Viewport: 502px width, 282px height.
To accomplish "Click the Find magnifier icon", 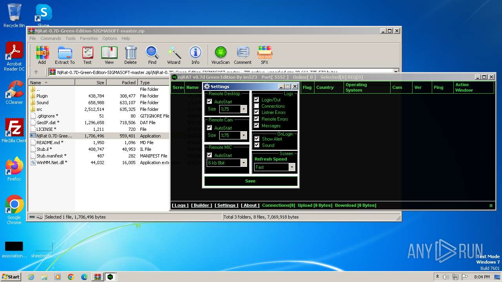I will click(x=152, y=55).
